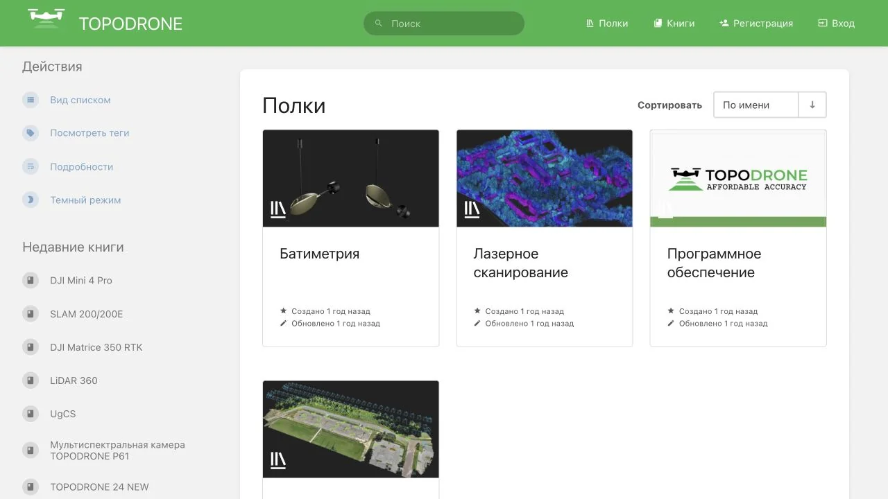Click the Действия sidebar heading

coord(52,67)
